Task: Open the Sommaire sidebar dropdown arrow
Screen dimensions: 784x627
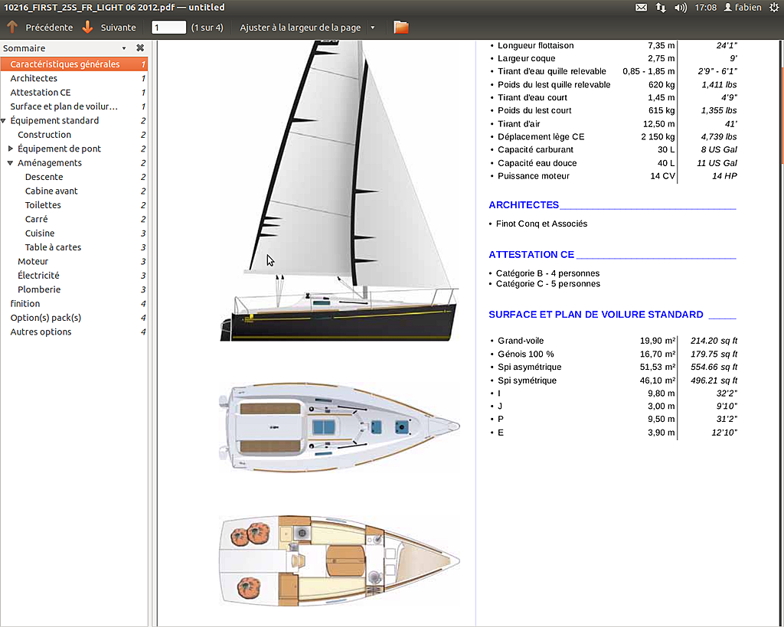Action: pyautogui.click(x=124, y=48)
